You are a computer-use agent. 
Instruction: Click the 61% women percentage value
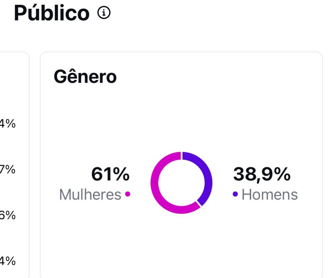110,174
